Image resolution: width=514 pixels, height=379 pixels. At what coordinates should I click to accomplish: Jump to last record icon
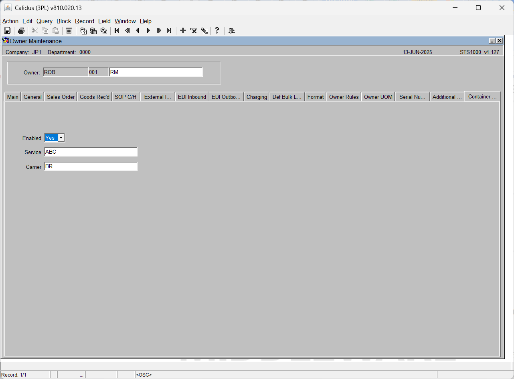point(169,30)
